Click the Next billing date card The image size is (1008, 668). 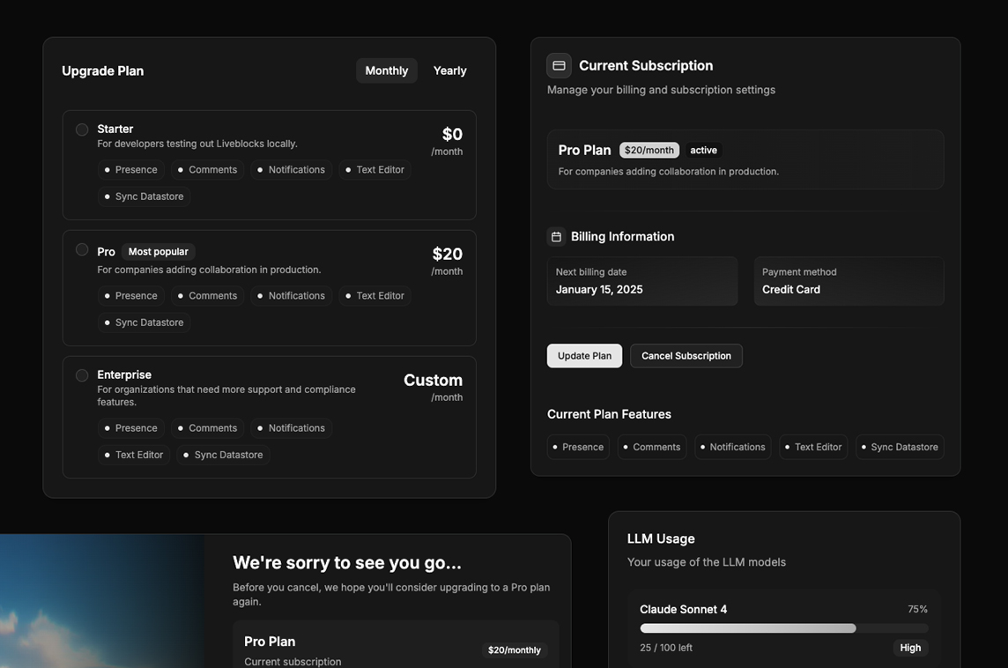(641, 281)
